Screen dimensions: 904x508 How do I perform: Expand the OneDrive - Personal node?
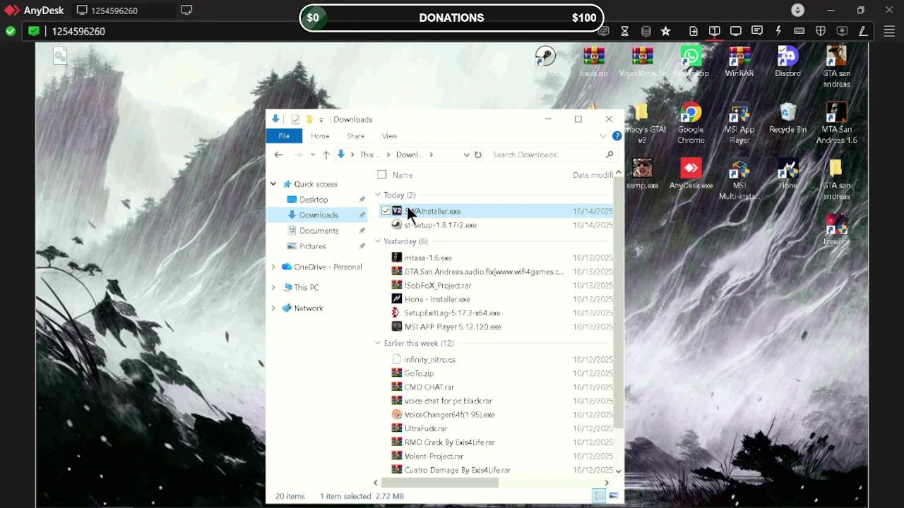click(273, 267)
